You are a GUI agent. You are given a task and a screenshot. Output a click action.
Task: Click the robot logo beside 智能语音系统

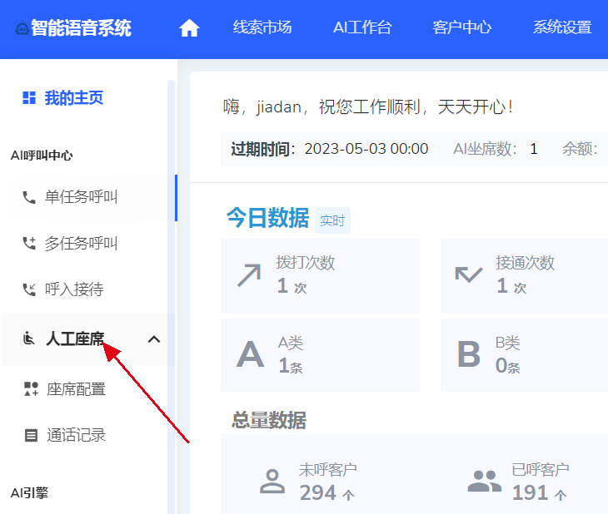(22, 28)
